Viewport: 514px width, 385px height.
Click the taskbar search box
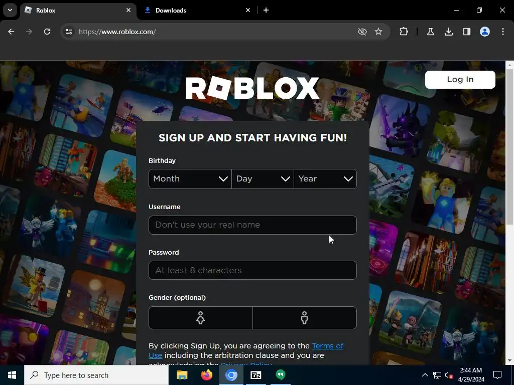[96, 375]
